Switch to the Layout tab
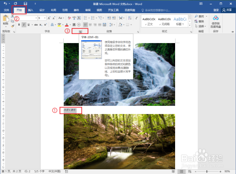The height and width of the screenshot is (174, 236). (x=53, y=10)
